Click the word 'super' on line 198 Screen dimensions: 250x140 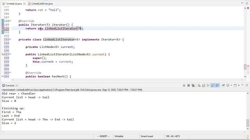(37, 58)
